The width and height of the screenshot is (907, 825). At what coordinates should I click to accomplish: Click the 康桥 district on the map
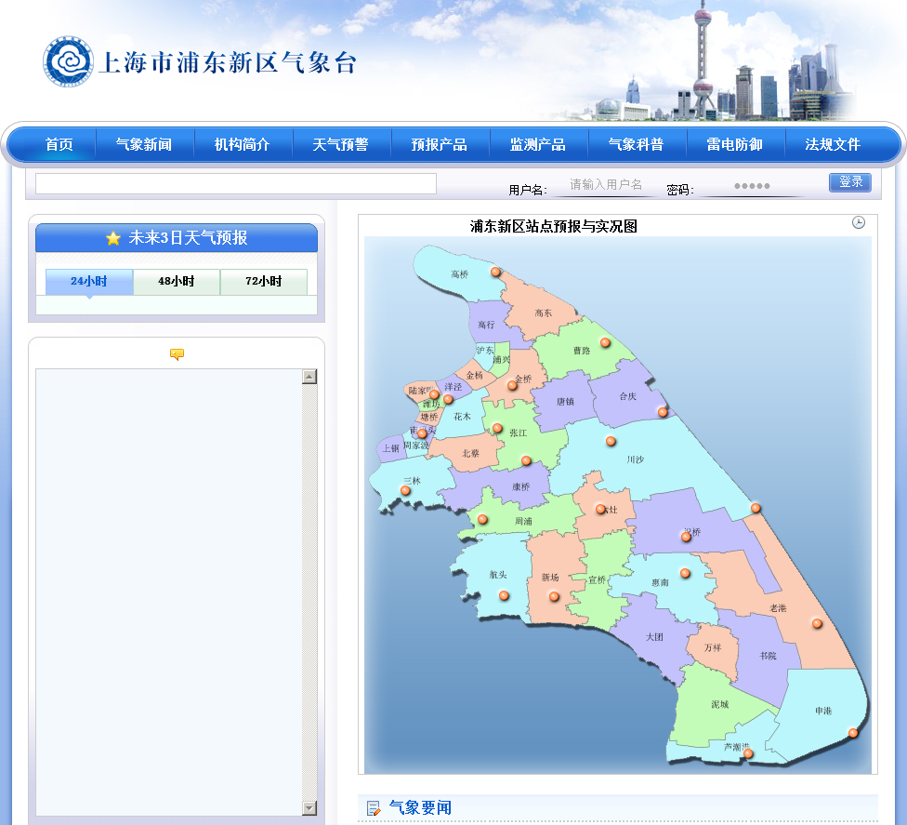pos(521,486)
